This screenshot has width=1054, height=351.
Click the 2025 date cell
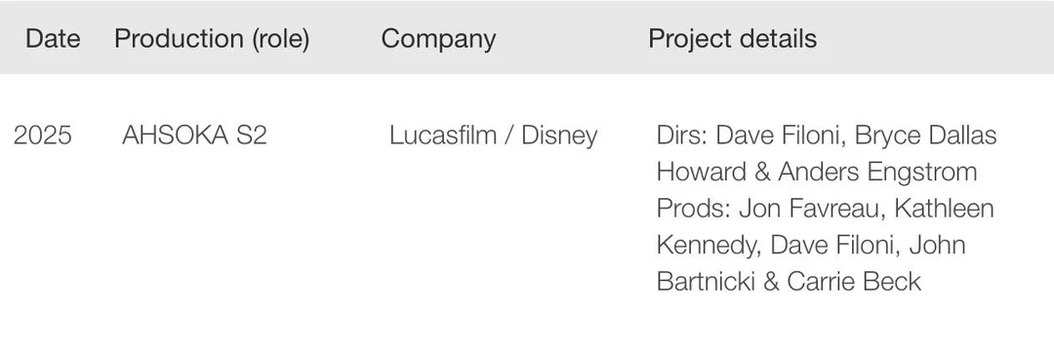(x=42, y=135)
